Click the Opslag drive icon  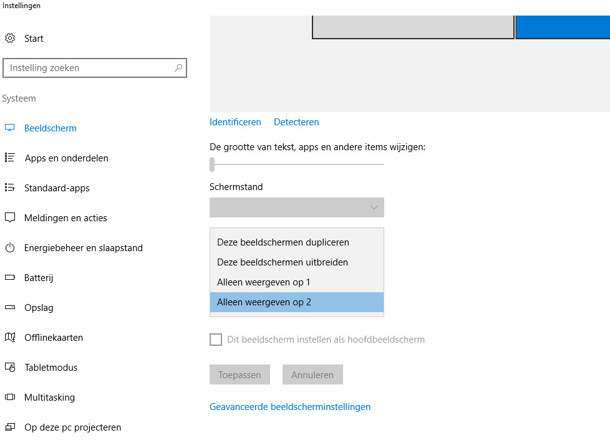click(10, 307)
